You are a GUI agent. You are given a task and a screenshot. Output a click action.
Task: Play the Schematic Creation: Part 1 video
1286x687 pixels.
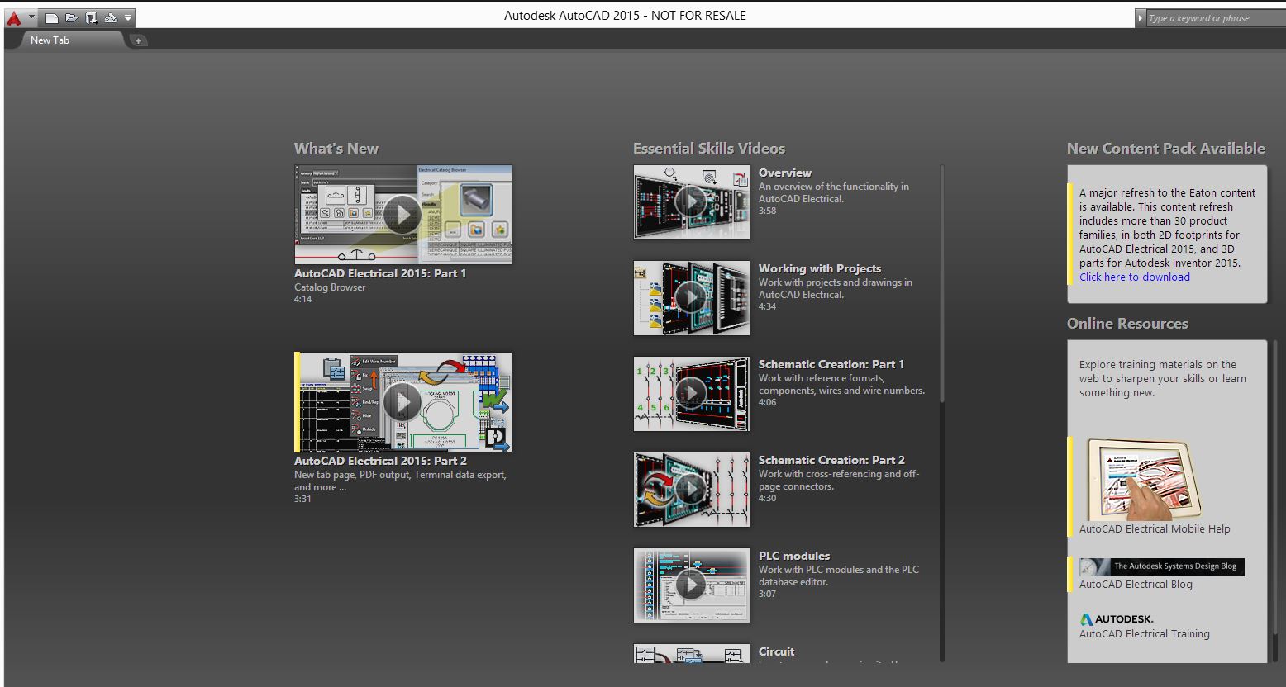coord(692,394)
